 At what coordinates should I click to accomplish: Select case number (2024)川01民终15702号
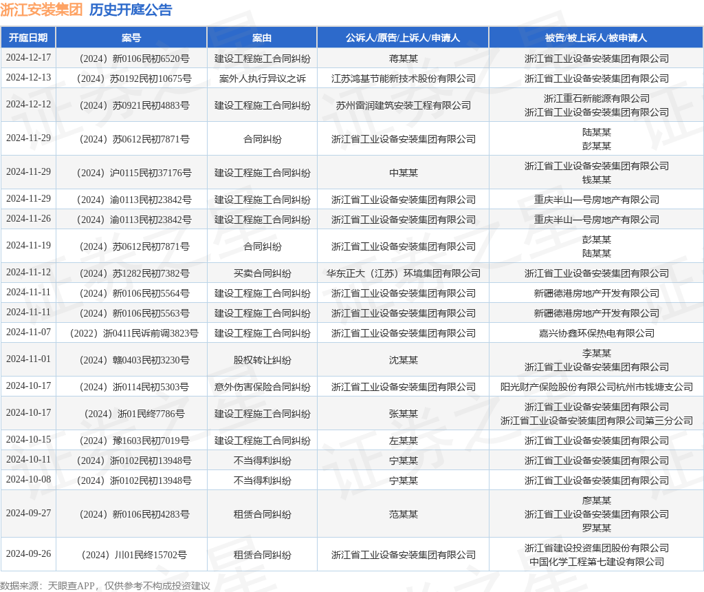point(134,555)
